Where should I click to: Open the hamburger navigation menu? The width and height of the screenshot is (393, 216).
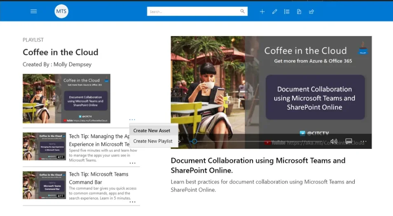34,11
